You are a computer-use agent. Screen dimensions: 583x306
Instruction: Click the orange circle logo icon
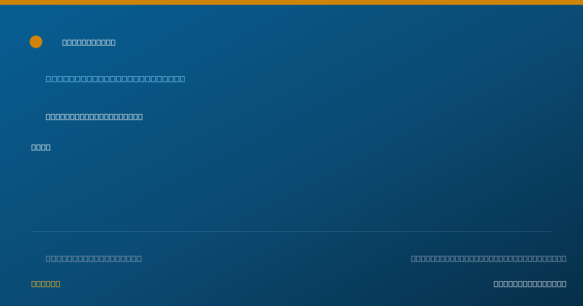[36, 42]
